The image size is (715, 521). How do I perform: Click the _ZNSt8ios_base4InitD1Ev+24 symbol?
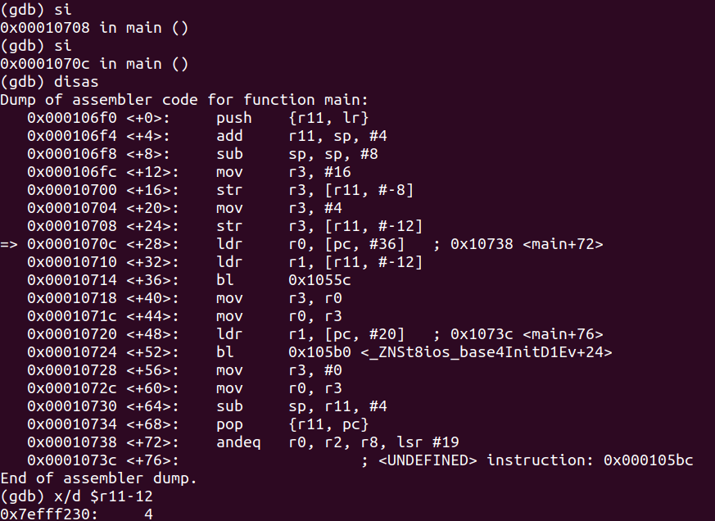(486, 351)
